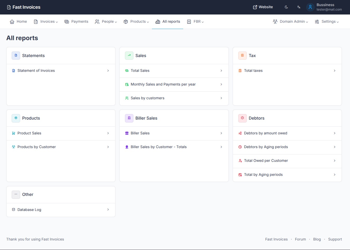Open Debtors by Aging periods report
This screenshot has height=250, width=350.
[x=287, y=147]
